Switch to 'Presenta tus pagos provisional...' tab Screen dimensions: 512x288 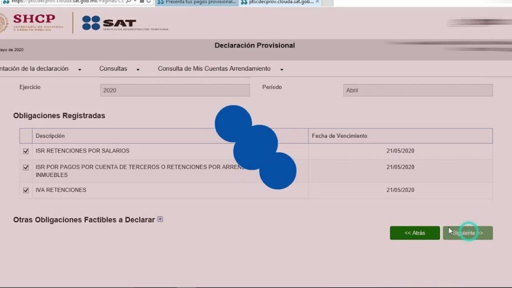tap(196, 2)
